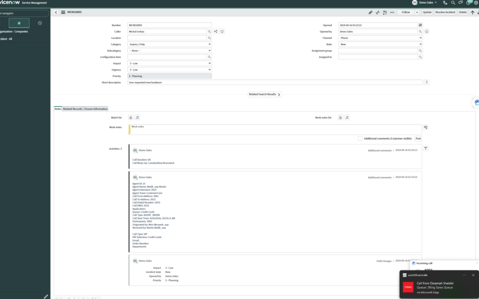Open the more options ellipsis icon

coord(392,12)
